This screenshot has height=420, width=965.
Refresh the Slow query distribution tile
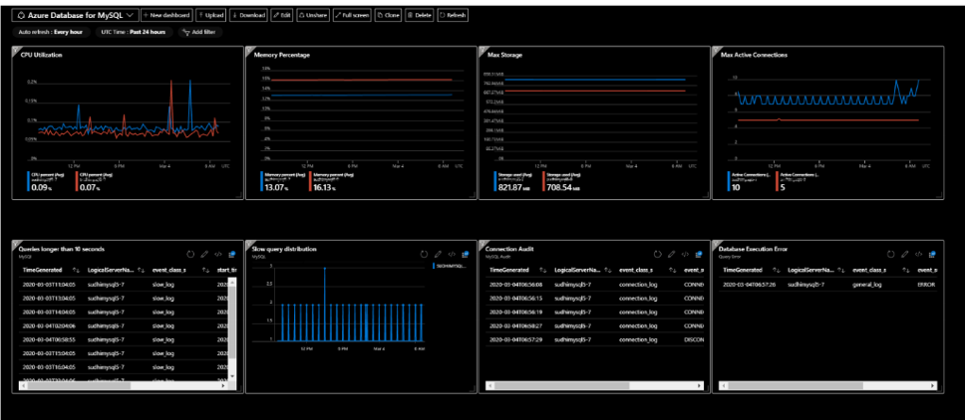pyautogui.click(x=424, y=254)
